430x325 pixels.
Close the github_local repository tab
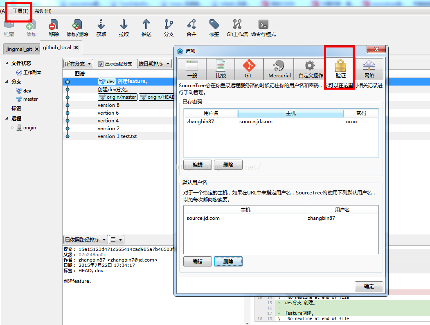click(x=76, y=47)
